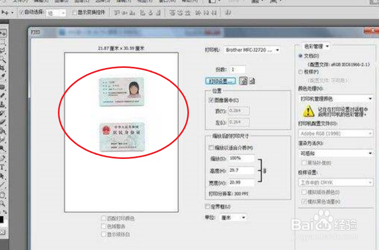The image size is (379, 250).
Task: Select the Move tool in toolbox
Action: [3, 33]
